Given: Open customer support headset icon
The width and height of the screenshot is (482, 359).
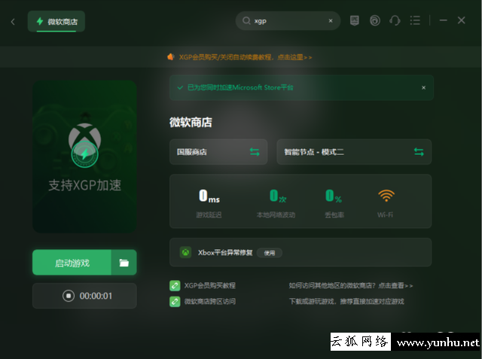Looking at the screenshot, I should click(x=395, y=20).
